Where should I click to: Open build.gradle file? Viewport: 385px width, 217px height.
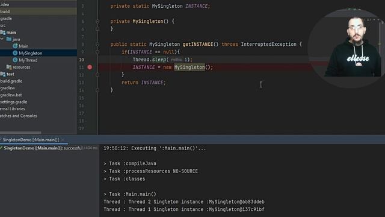click(11, 81)
